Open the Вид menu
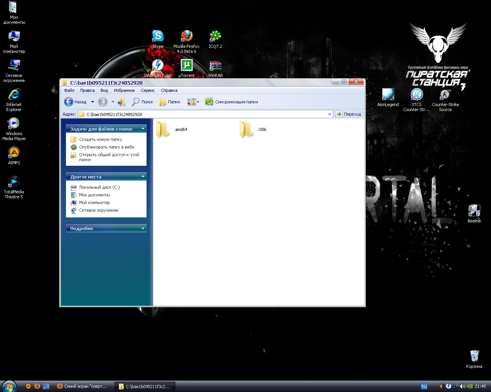Screen dimensions: 491x392 coord(104,90)
